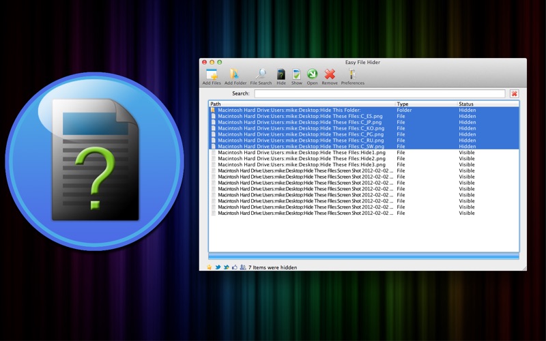
Task: Open File Search from the toolbar
Action: point(261,74)
